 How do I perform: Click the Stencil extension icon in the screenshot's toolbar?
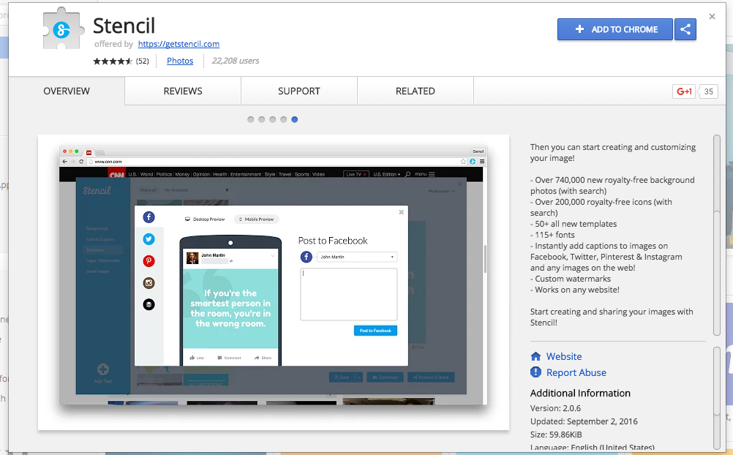click(473, 162)
